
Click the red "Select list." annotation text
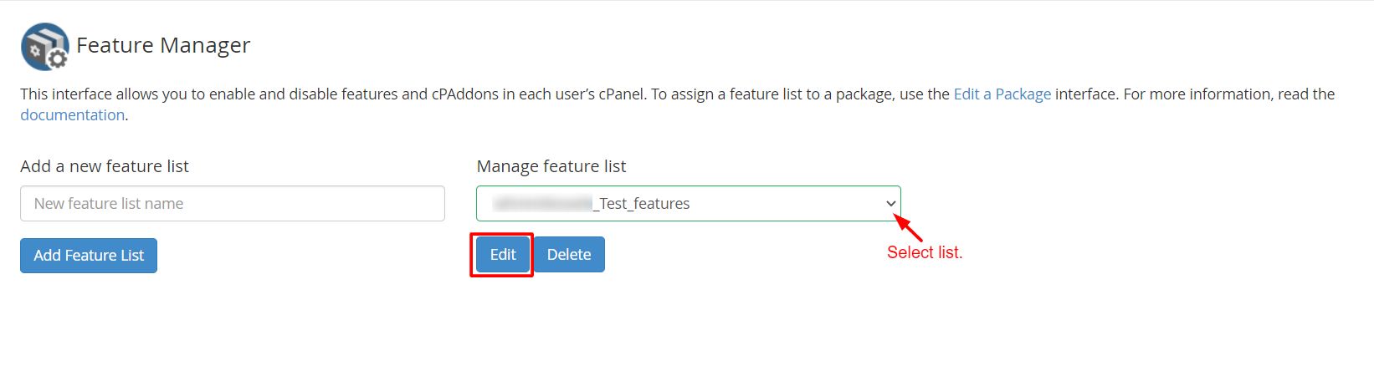point(925,252)
